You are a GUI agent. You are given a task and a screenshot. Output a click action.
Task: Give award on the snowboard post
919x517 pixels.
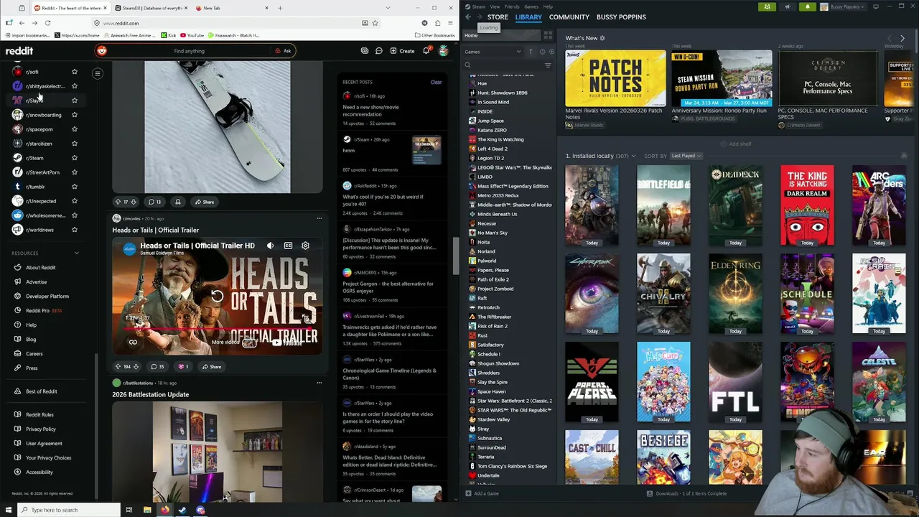(178, 202)
